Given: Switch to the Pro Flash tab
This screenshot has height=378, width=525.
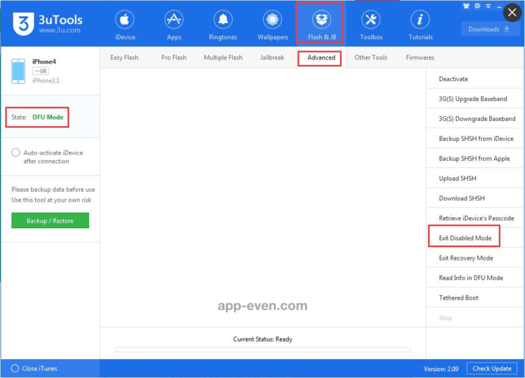Looking at the screenshot, I should 174,57.
